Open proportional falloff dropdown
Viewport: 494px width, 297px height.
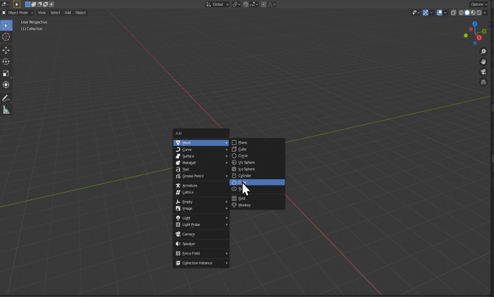tap(272, 4)
